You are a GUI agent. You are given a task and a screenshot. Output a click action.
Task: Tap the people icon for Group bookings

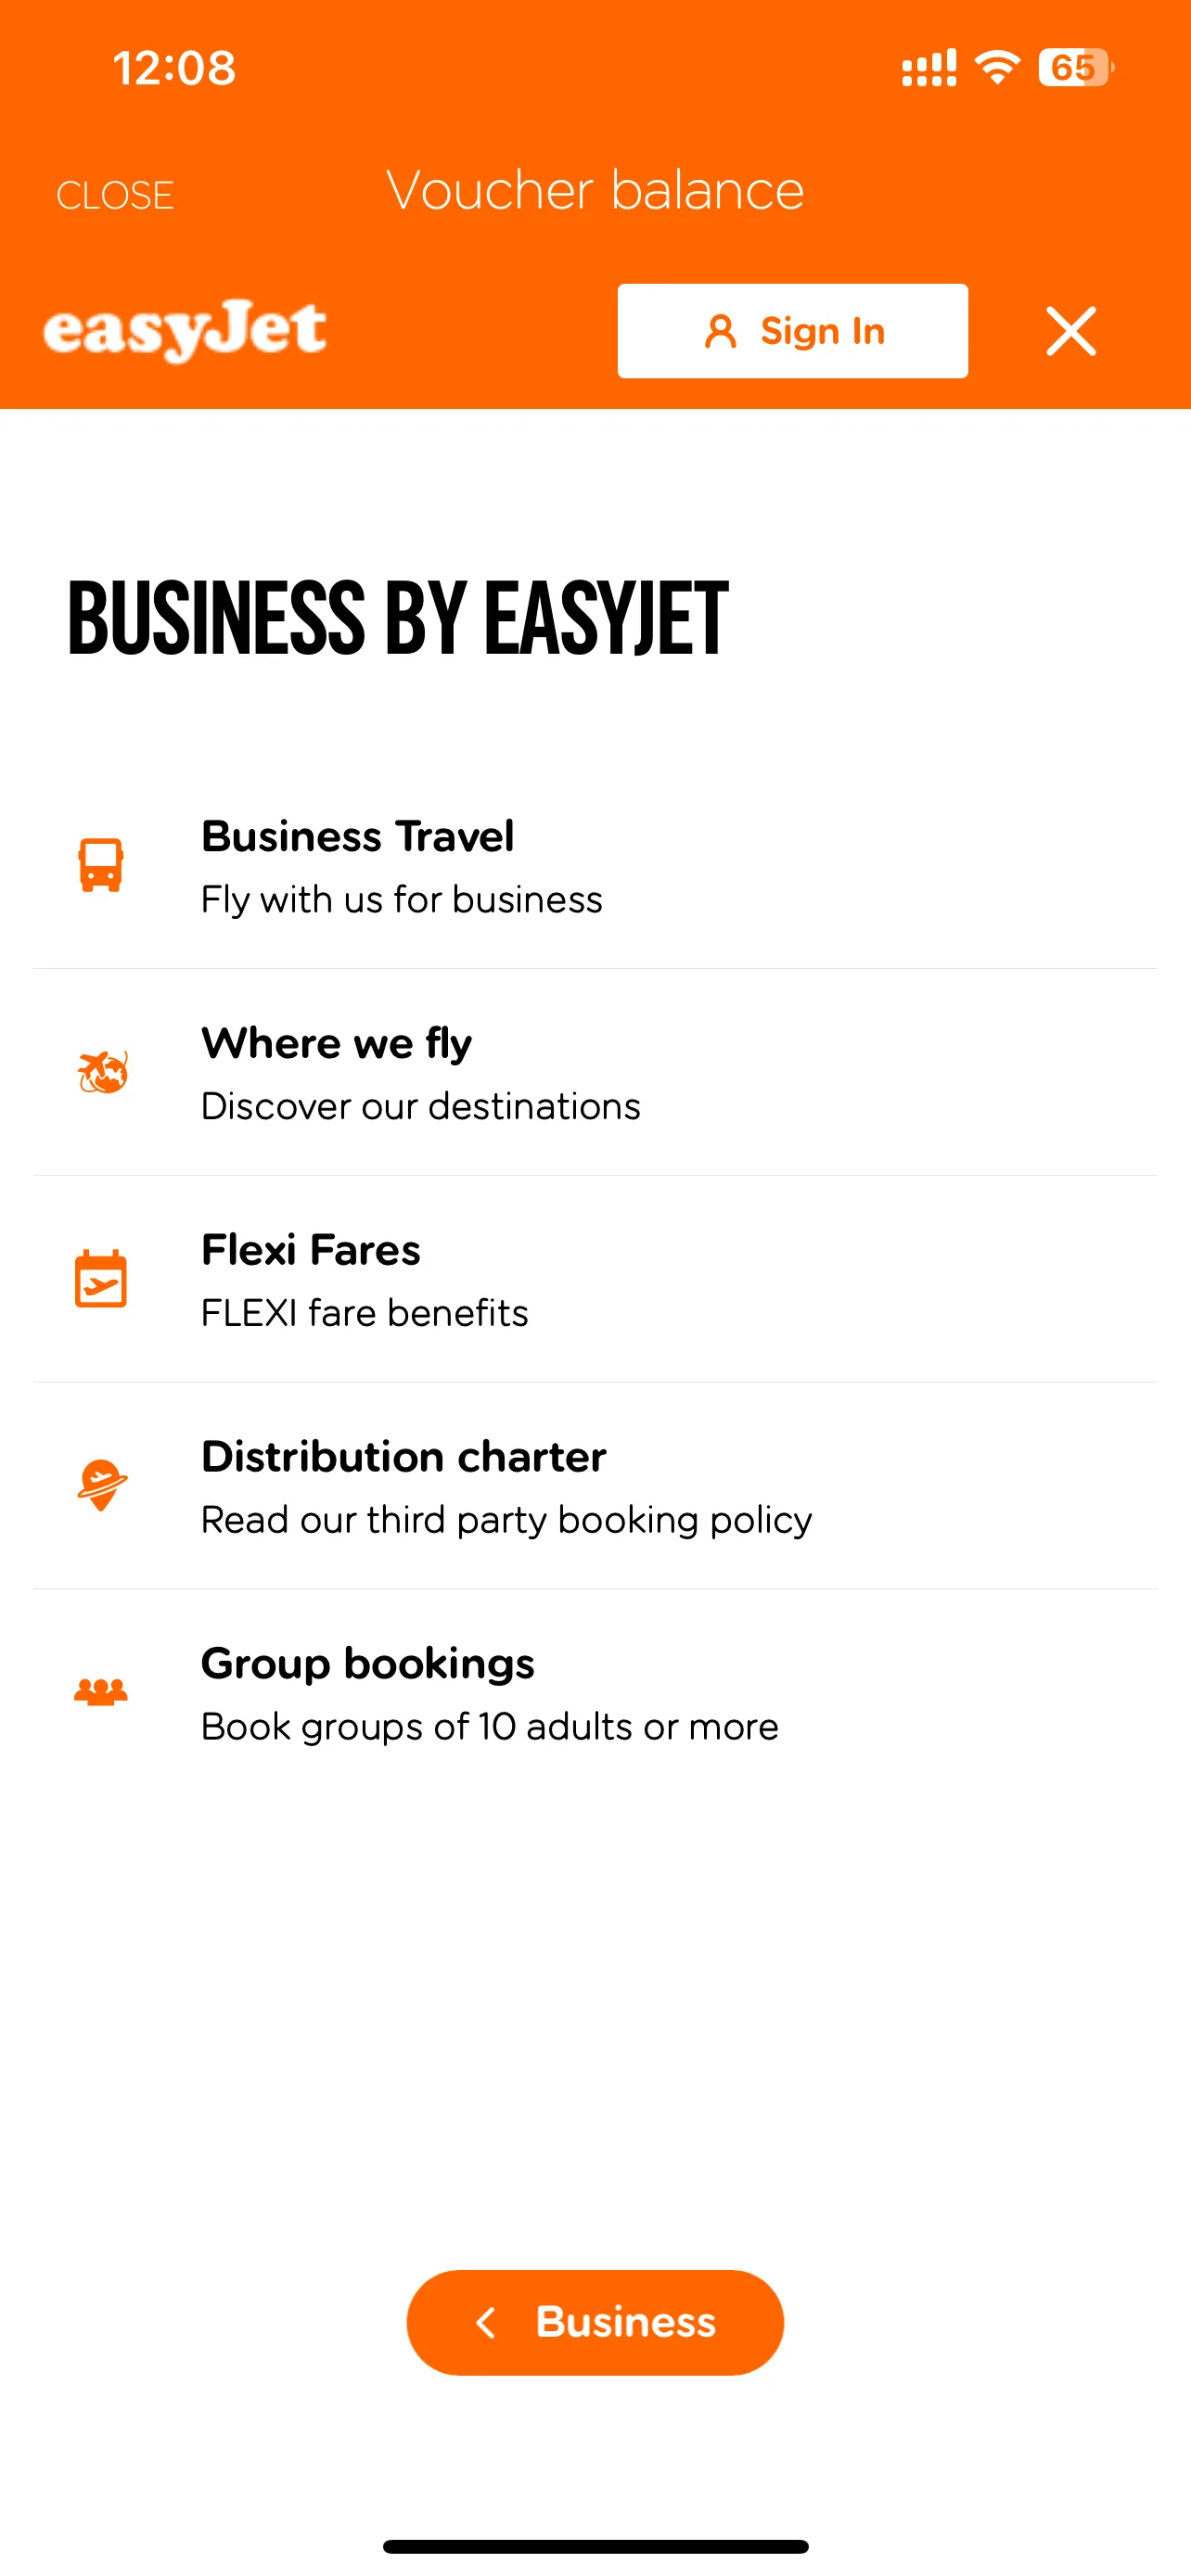101,1691
